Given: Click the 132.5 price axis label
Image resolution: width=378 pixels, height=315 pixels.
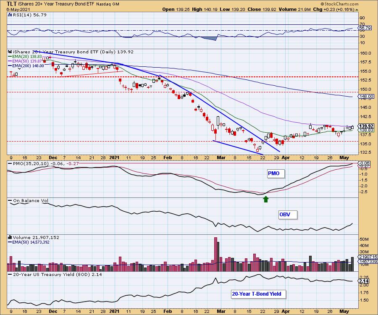Looking at the screenshot, I should click(366, 152).
